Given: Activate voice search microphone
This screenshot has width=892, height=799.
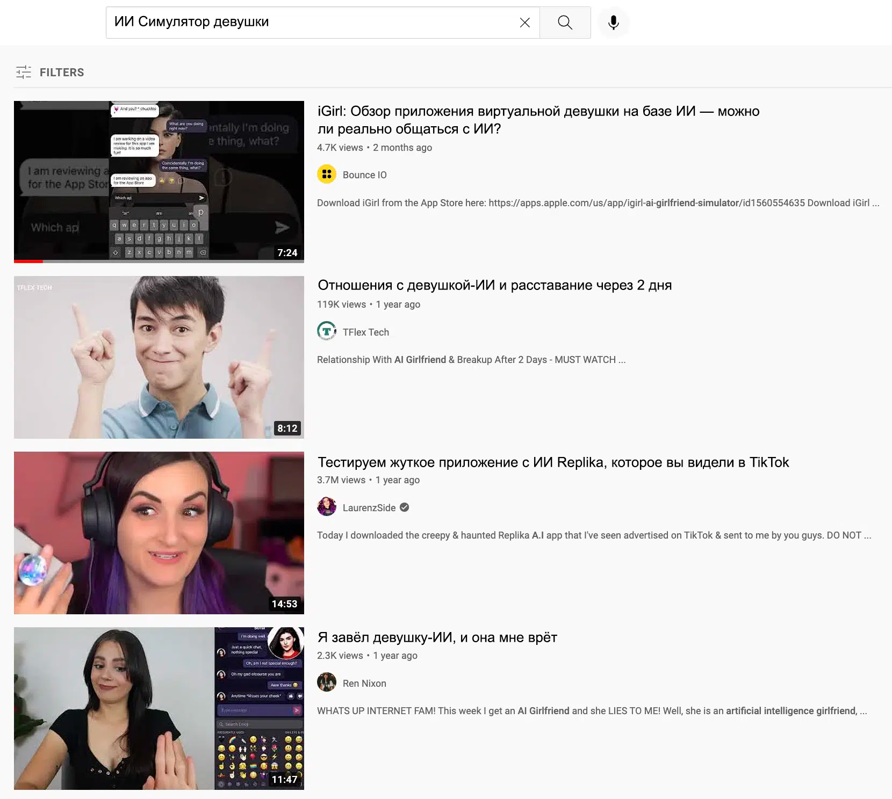Looking at the screenshot, I should 613,23.
